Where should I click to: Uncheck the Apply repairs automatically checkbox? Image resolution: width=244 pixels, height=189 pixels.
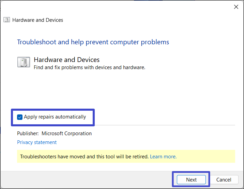[20, 117]
